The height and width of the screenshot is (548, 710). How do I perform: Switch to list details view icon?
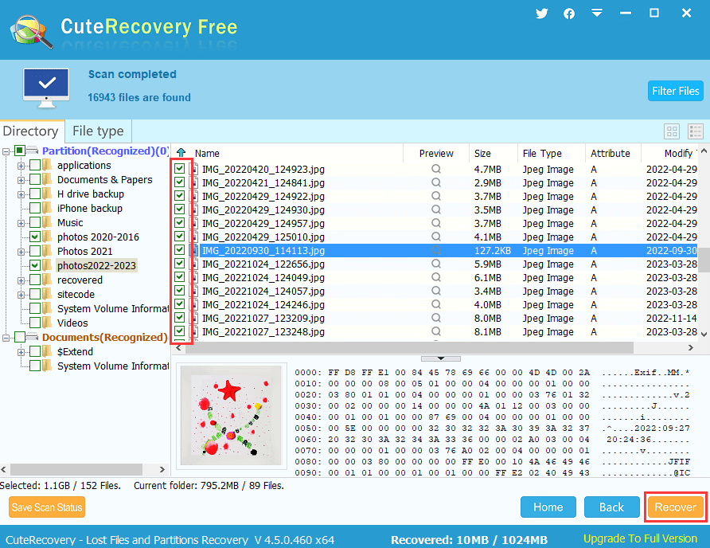coord(696,131)
